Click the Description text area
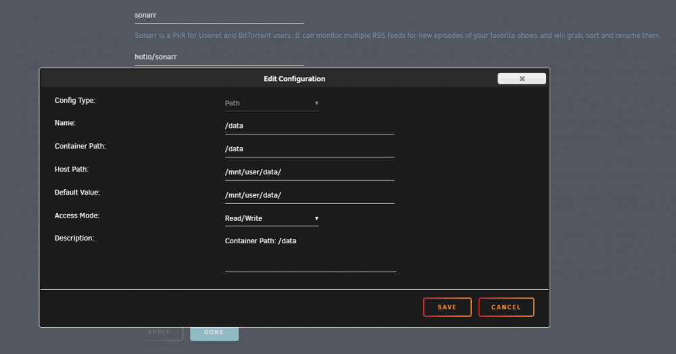This screenshot has width=676, height=354. [310, 253]
